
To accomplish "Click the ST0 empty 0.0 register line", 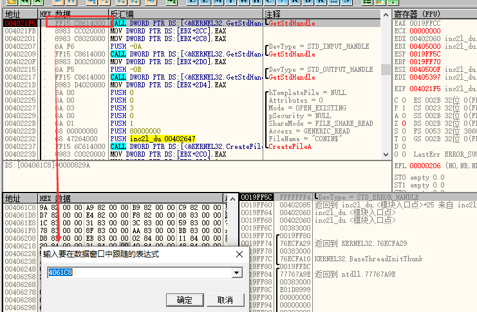I will (419, 177).
